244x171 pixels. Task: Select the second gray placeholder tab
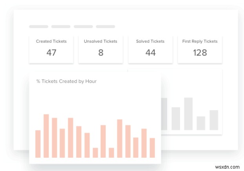(x=61, y=27)
